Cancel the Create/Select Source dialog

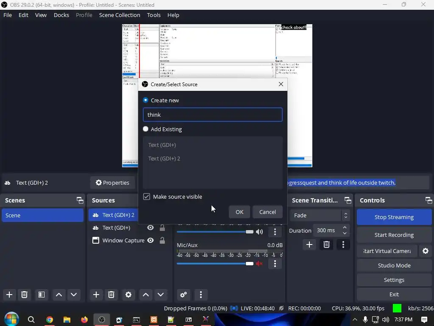click(x=267, y=212)
